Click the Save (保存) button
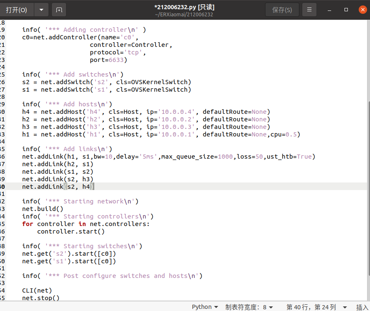The width and height of the screenshot is (370, 311). (282, 10)
